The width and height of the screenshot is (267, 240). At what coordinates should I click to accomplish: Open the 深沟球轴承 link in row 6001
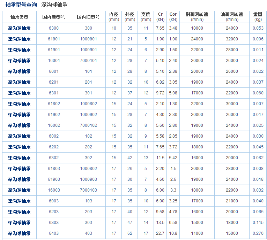19,71
